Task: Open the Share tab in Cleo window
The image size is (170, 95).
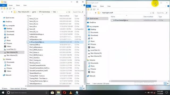Action: (18, 5)
